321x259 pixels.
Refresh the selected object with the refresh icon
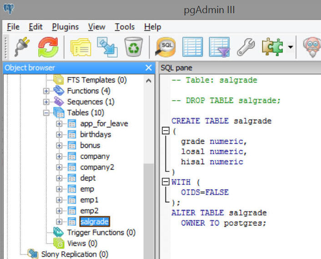(47, 46)
